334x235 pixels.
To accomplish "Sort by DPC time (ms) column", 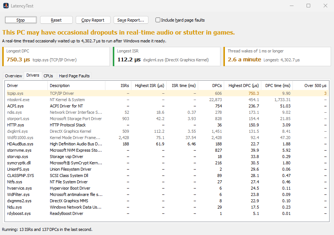I will [x=277, y=86].
